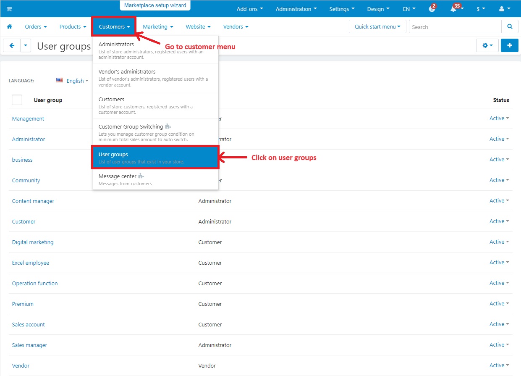Open the gear settings dropdown
521x376 pixels.
[x=487, y=45]
